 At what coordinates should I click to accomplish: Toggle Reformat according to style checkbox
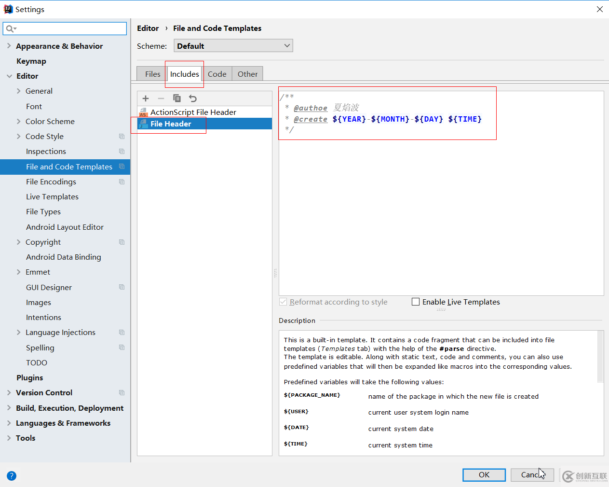(x=283, y=302)
